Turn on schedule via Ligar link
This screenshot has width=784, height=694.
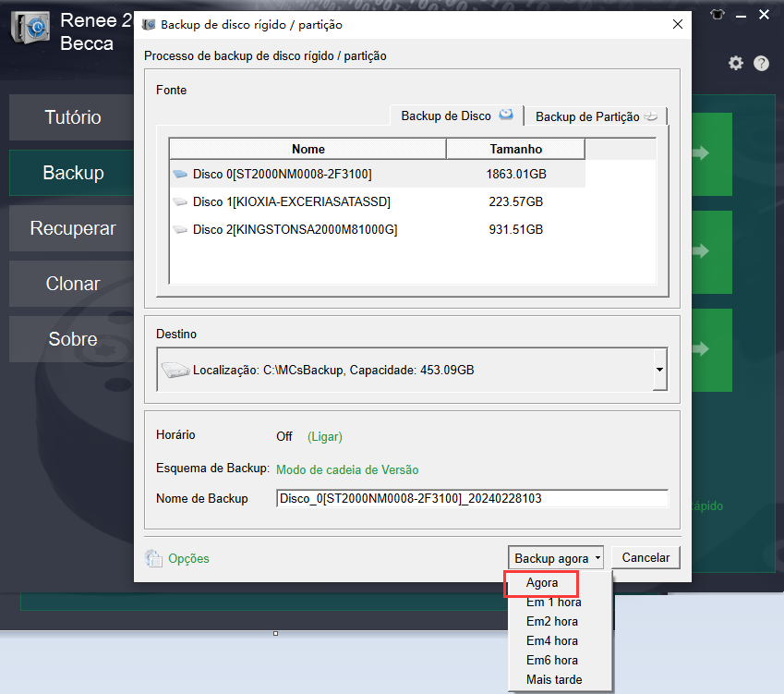point(324,437)
